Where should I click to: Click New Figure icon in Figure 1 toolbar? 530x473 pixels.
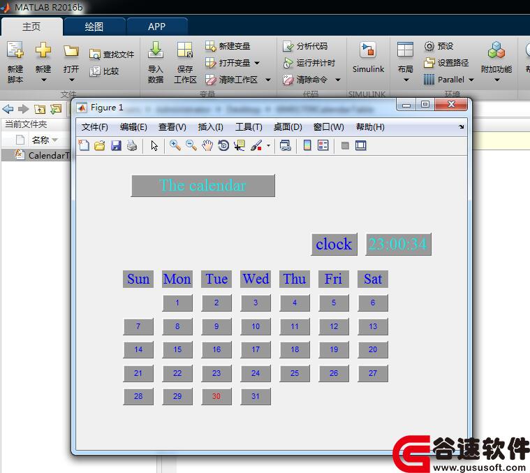84,145
